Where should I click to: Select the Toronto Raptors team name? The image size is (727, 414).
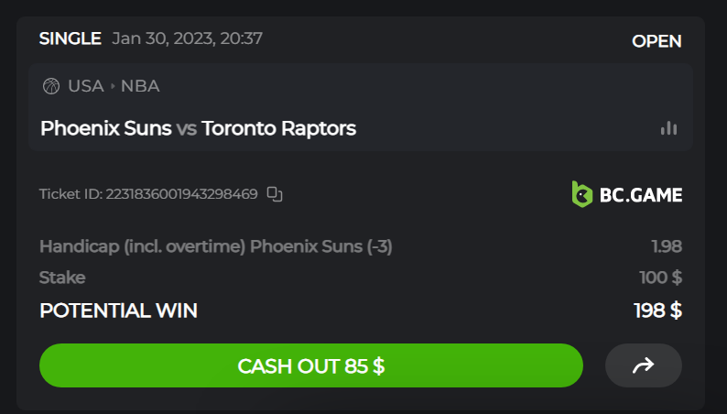click(278, 128)
